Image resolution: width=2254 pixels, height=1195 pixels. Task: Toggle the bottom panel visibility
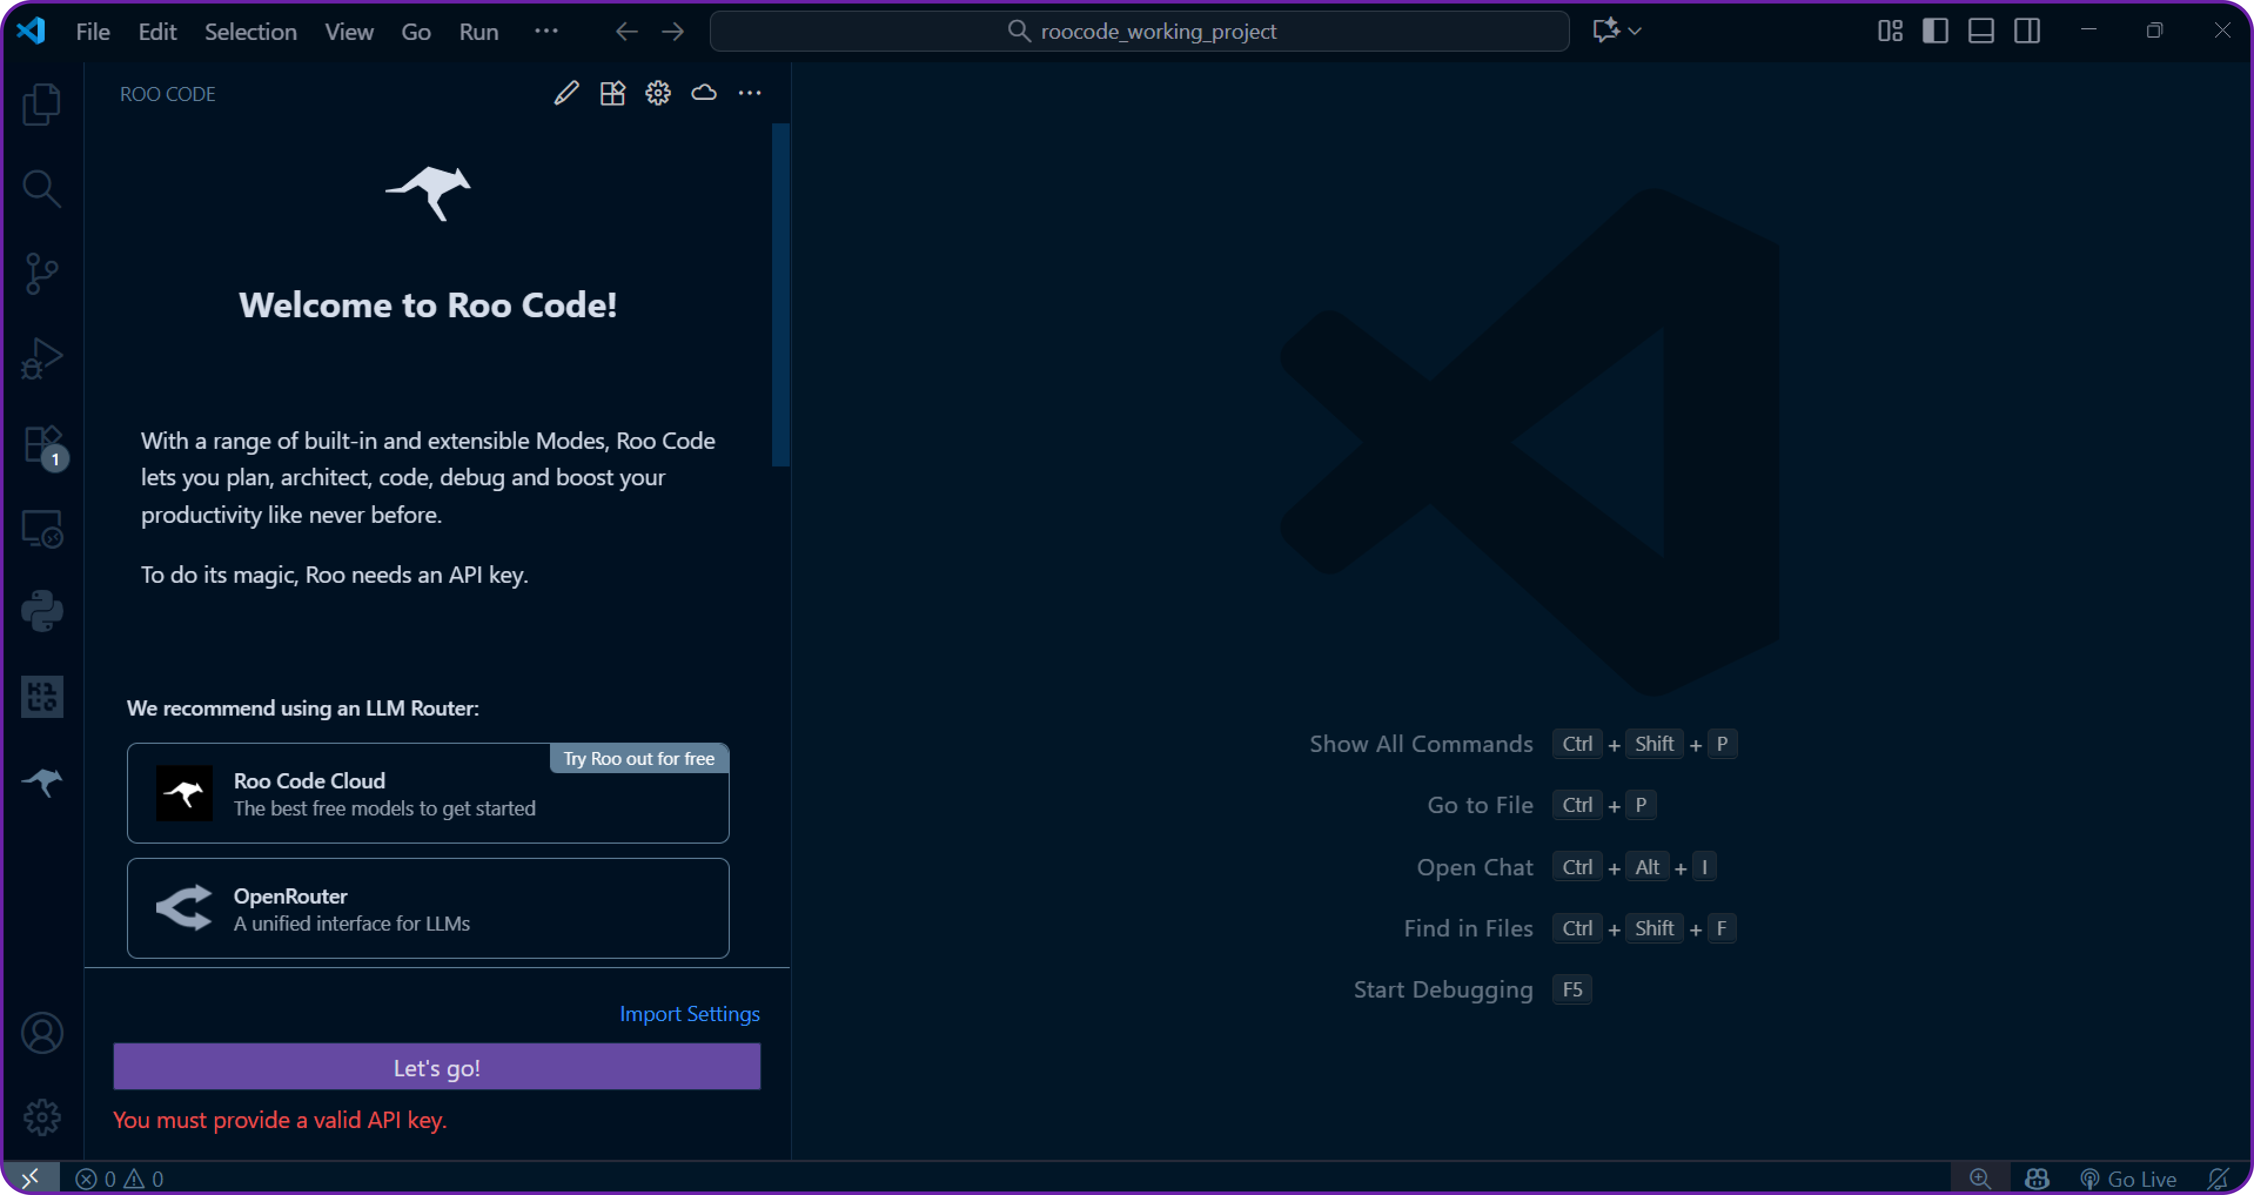[x=1981, y=31]
